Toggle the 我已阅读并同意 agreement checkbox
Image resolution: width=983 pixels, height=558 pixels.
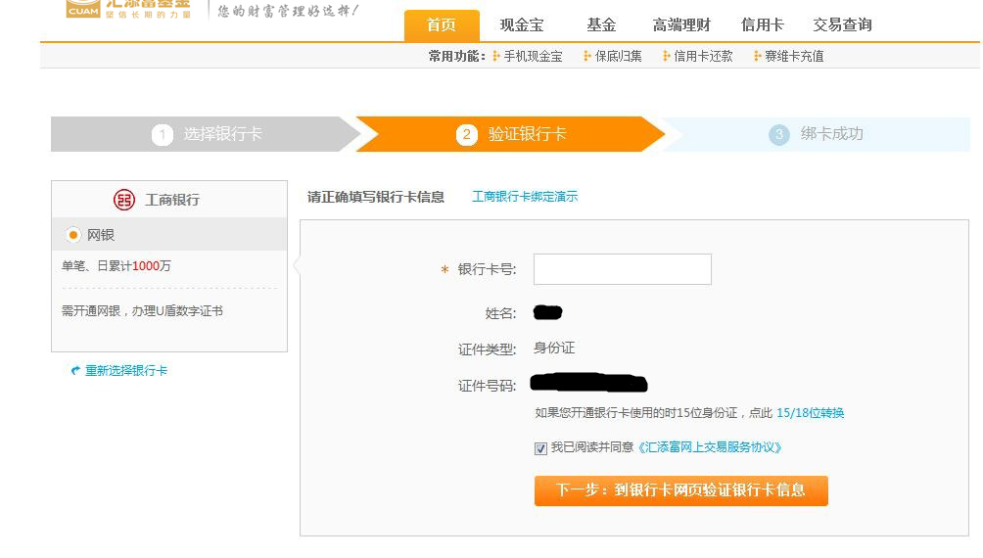click(540, 448)
